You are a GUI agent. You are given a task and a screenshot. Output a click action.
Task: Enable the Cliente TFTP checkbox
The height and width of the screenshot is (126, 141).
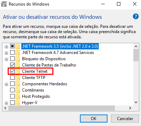click(x=12, y=78)
